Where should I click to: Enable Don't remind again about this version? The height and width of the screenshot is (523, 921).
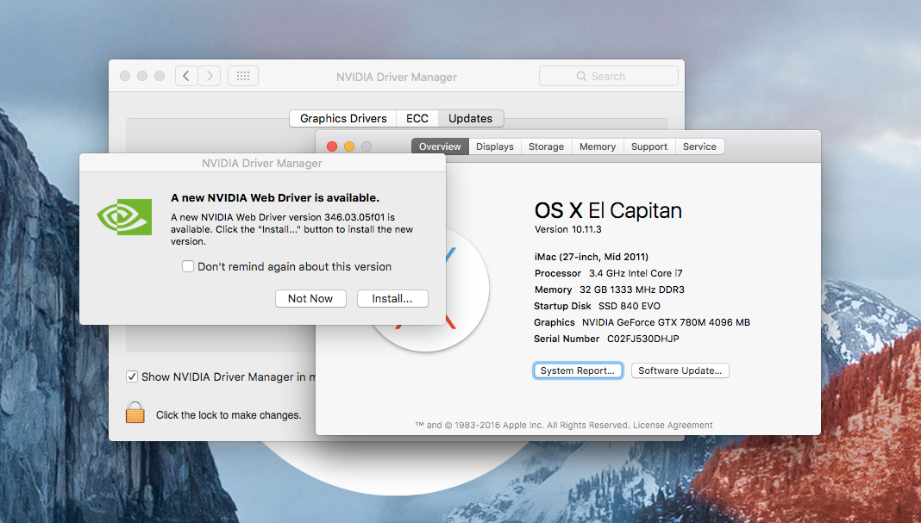[188, 266]
